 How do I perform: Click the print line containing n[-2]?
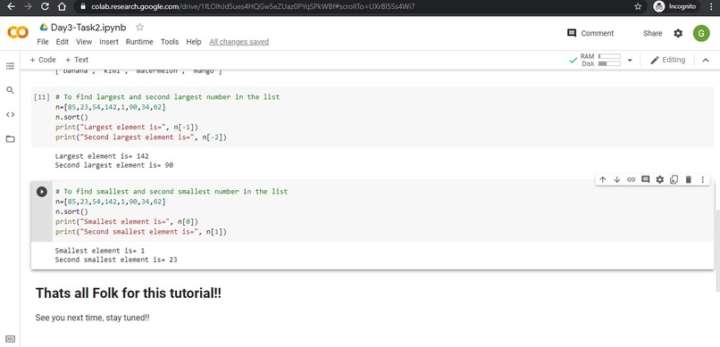point(141,137)
